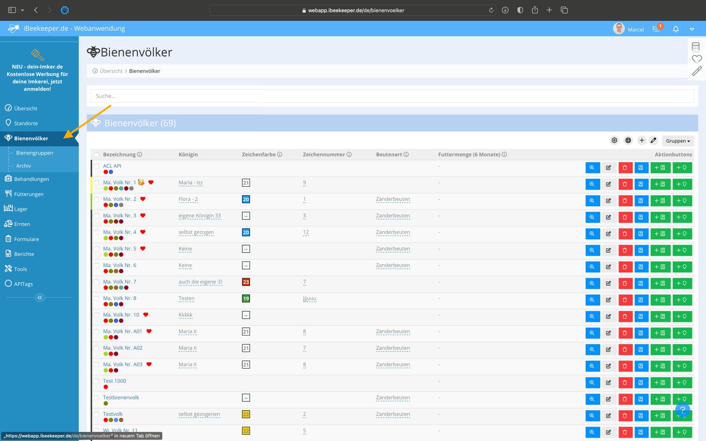The image size is (706, 441).
Task: Add new colony with the plus icon
Action: click(x=642, y=140)
